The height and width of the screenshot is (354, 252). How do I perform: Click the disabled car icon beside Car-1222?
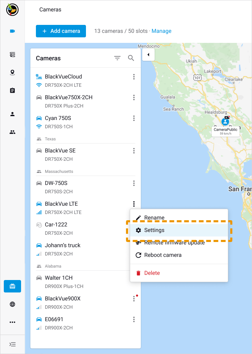click(39, 225)
